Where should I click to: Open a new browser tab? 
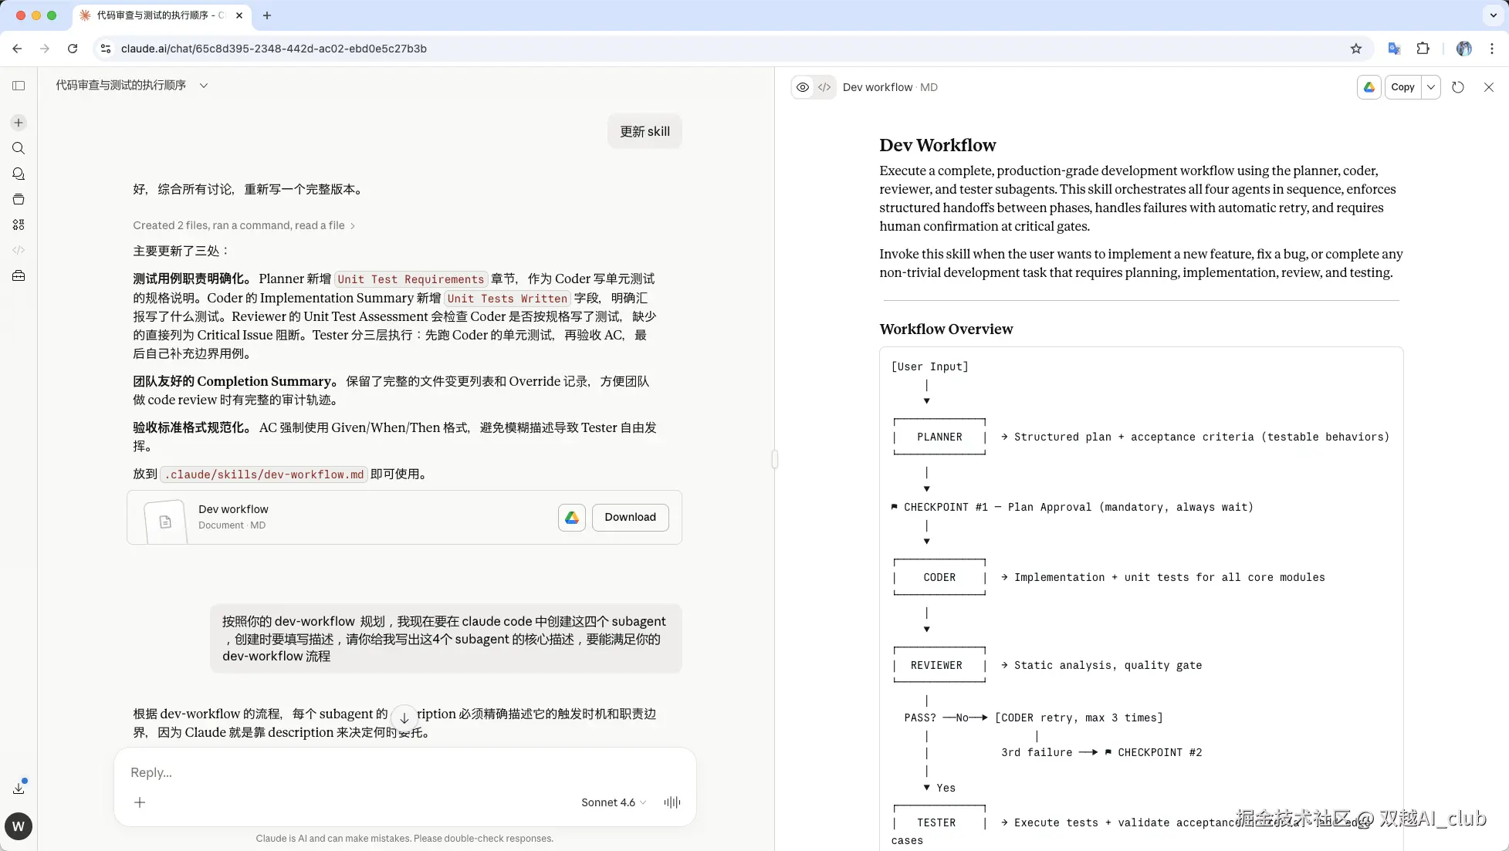click(x=267, y=15)
